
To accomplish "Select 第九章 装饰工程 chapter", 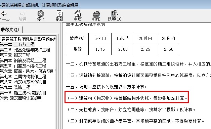I will [x=15, y=87].
